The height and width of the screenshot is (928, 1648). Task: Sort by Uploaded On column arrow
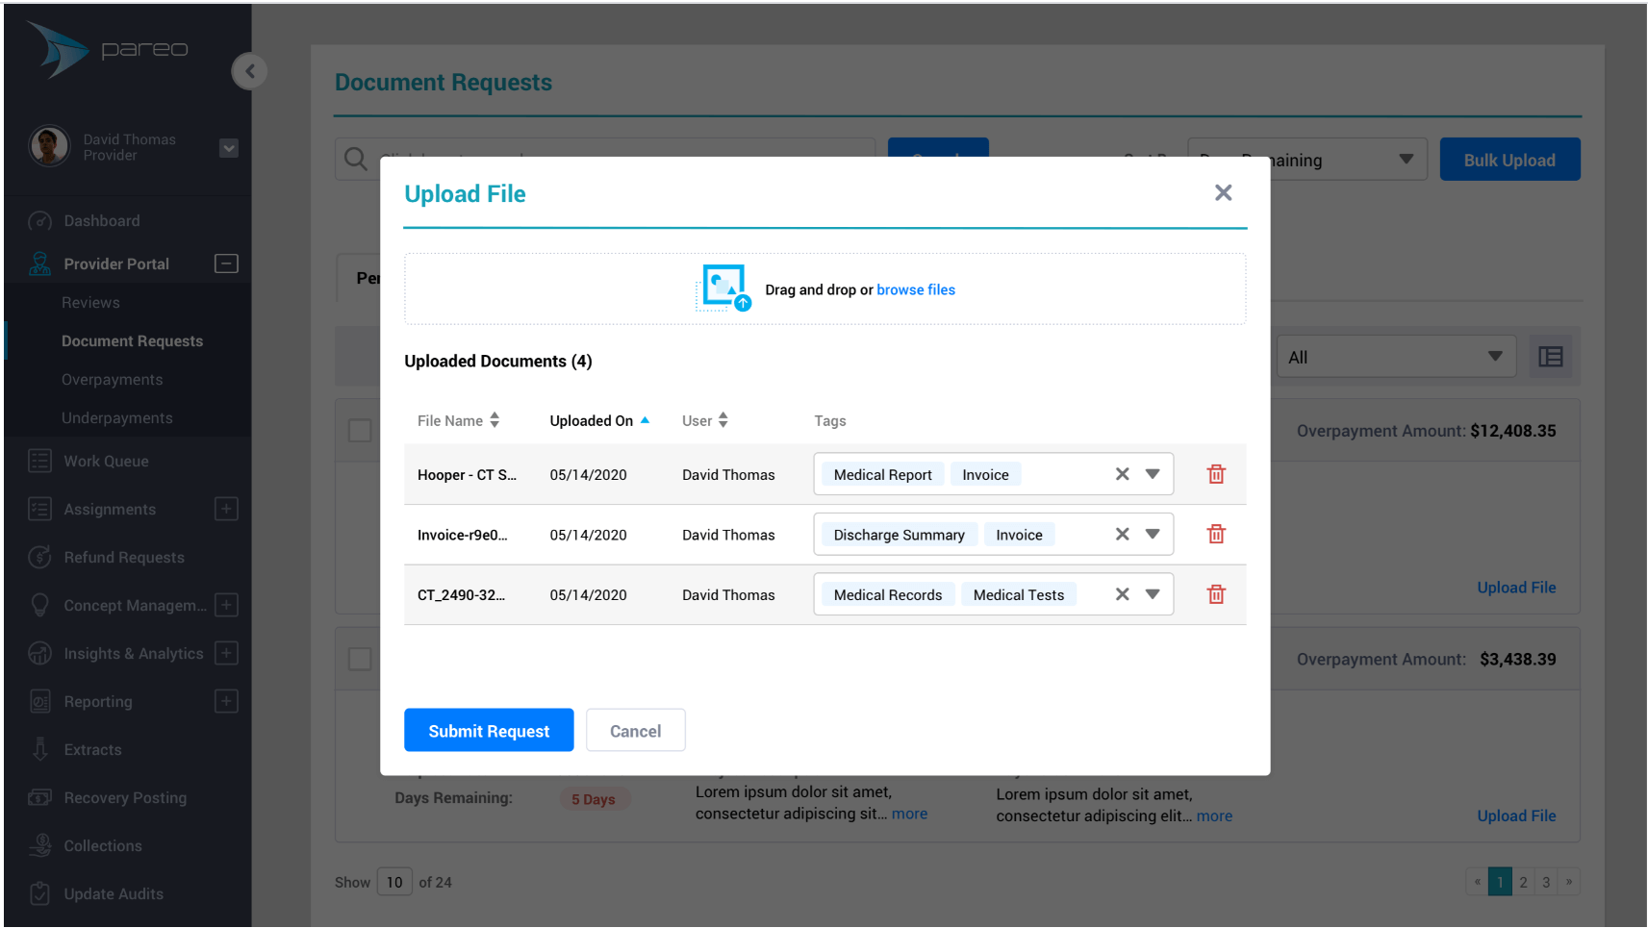coord(645,420)
